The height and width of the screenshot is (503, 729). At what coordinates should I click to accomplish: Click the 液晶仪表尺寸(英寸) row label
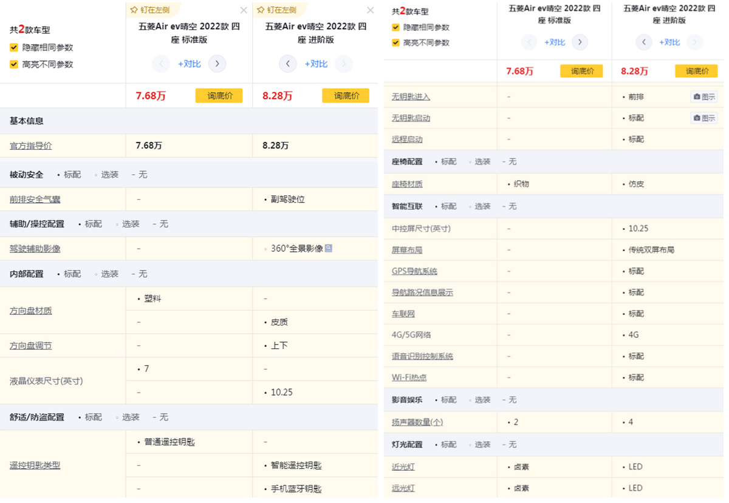(x=46, y=381)
